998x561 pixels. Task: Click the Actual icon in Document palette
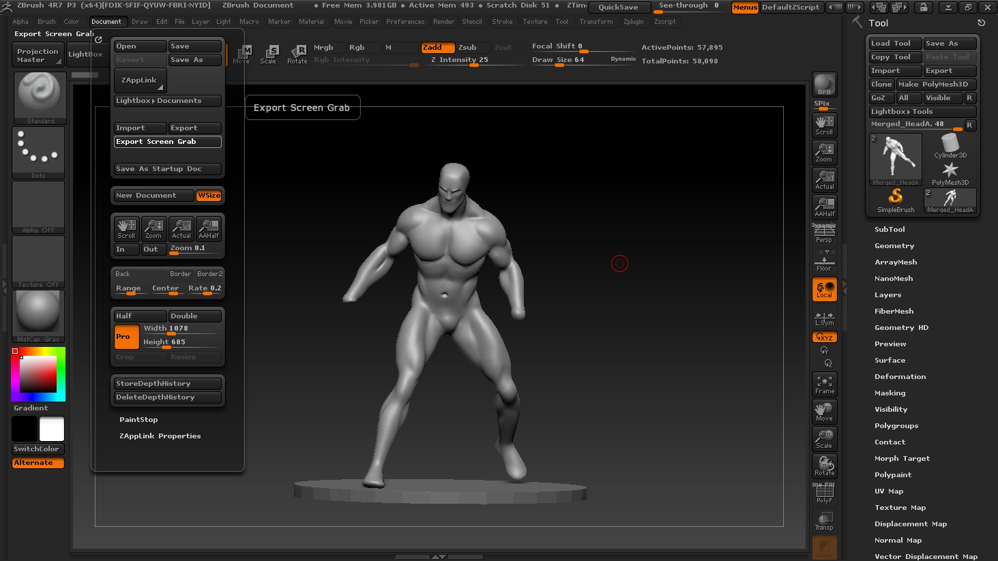(x=181, y=228)
